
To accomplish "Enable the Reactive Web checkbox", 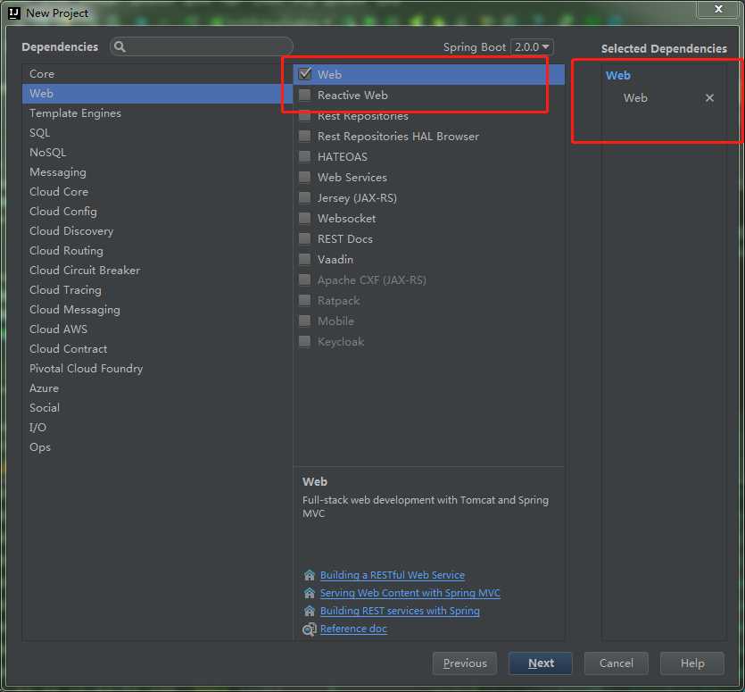I will [x=305, y=96].
